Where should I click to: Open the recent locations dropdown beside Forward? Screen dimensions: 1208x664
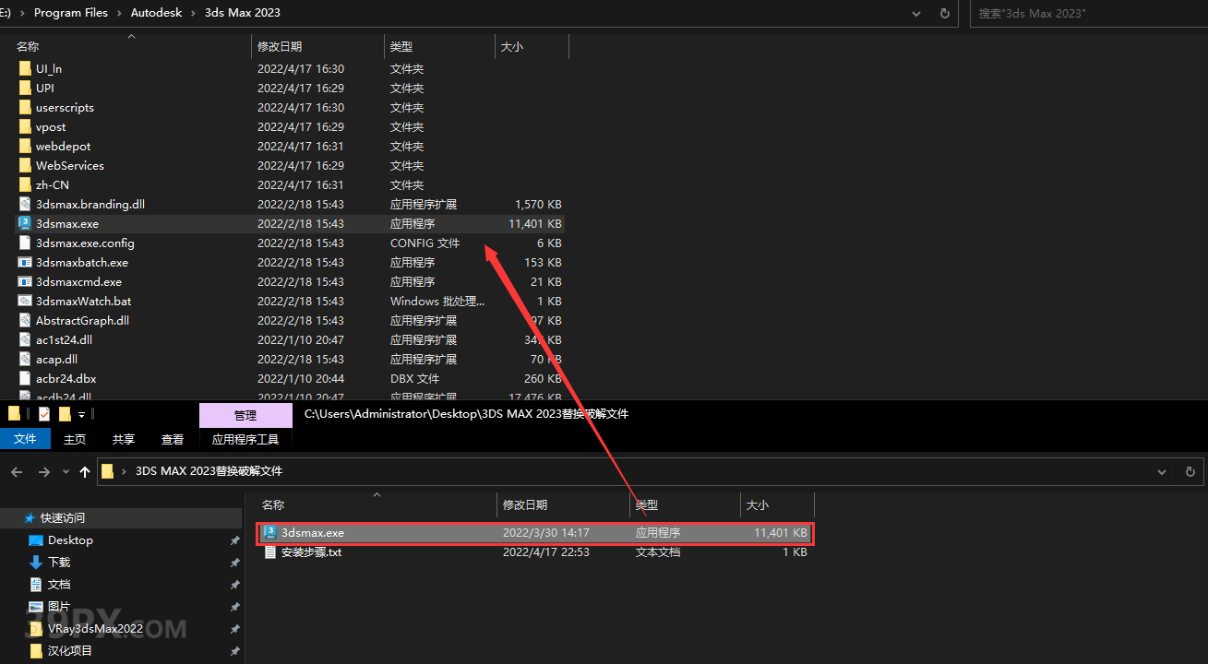pyautogui.click(x=65, y=471)
